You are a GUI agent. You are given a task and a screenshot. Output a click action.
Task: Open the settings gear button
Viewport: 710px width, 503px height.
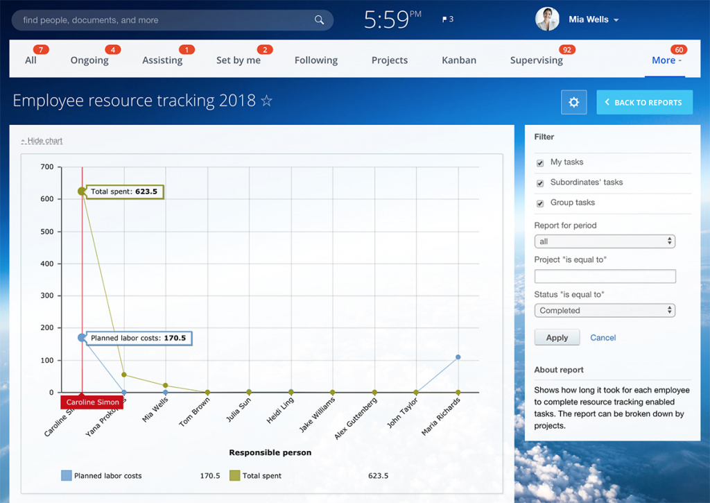pos(573,102)
